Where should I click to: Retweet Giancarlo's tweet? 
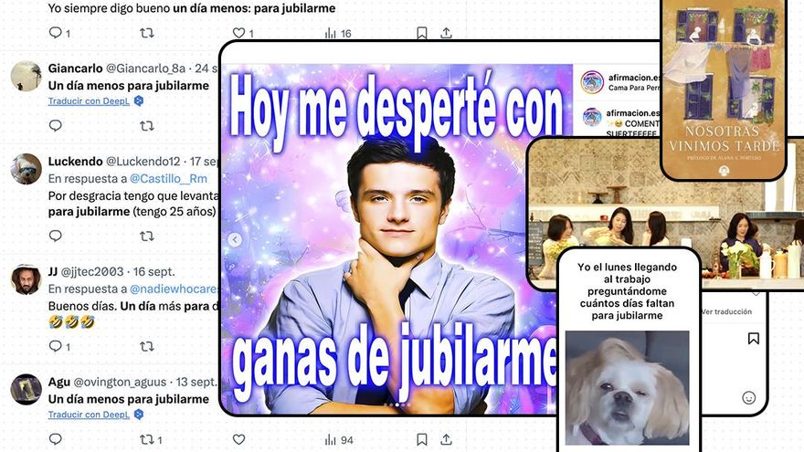(147, 125)
